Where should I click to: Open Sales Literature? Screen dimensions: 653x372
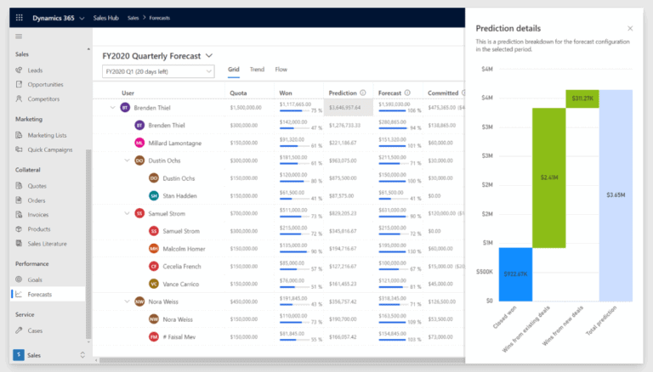47,244
